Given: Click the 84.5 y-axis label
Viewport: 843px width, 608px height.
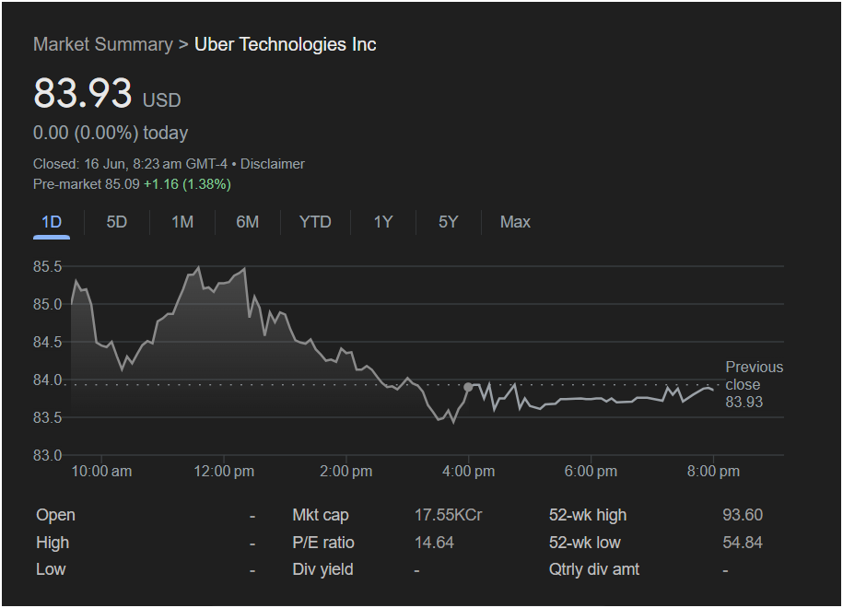Looking at the screenshot, I should click(x=47, y=342).
